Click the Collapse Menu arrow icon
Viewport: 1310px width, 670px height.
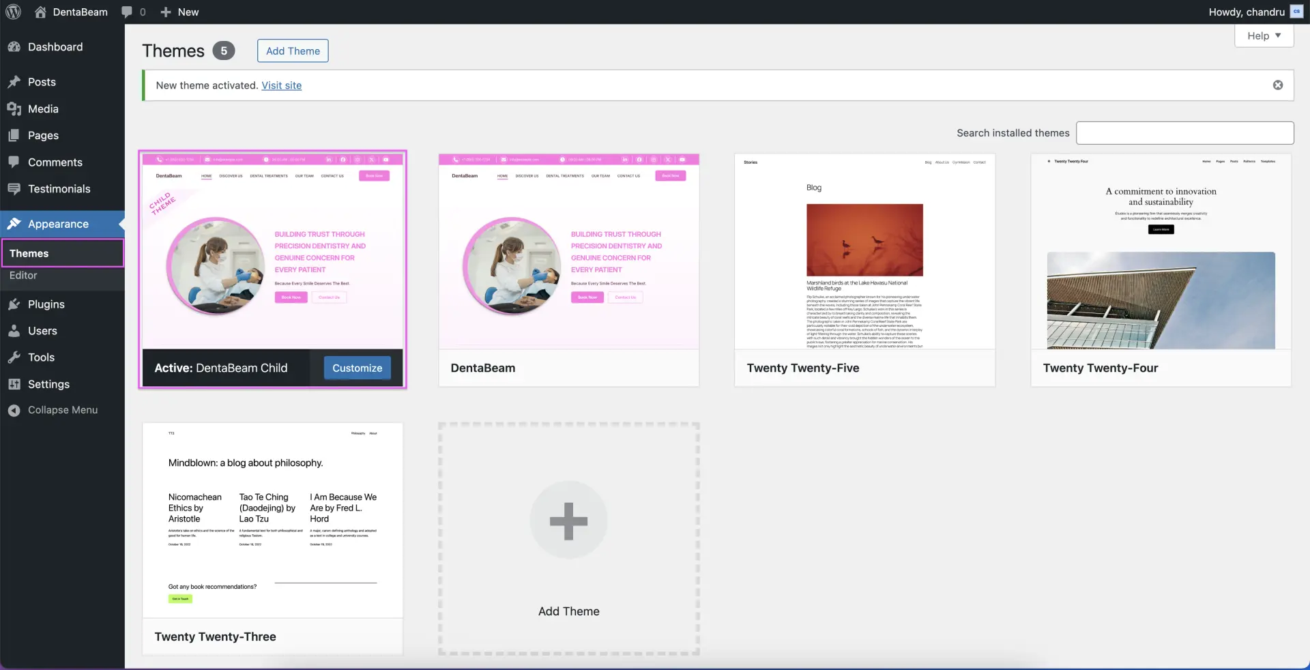click(14, 410)
